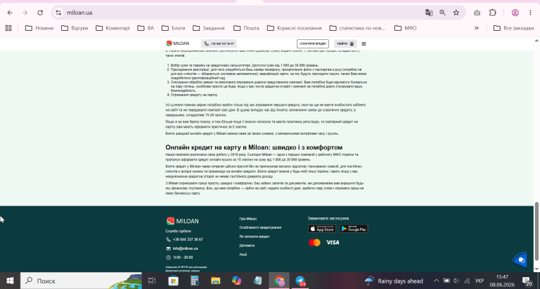Open the Все закладки folder
The width and height of the screenshot is (540, 289).
[x=513, y=28]
